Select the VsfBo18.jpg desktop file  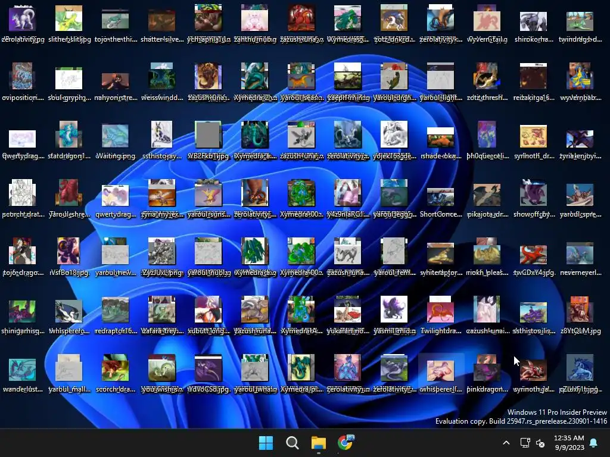pyautogui.click(x=69, y=257)
